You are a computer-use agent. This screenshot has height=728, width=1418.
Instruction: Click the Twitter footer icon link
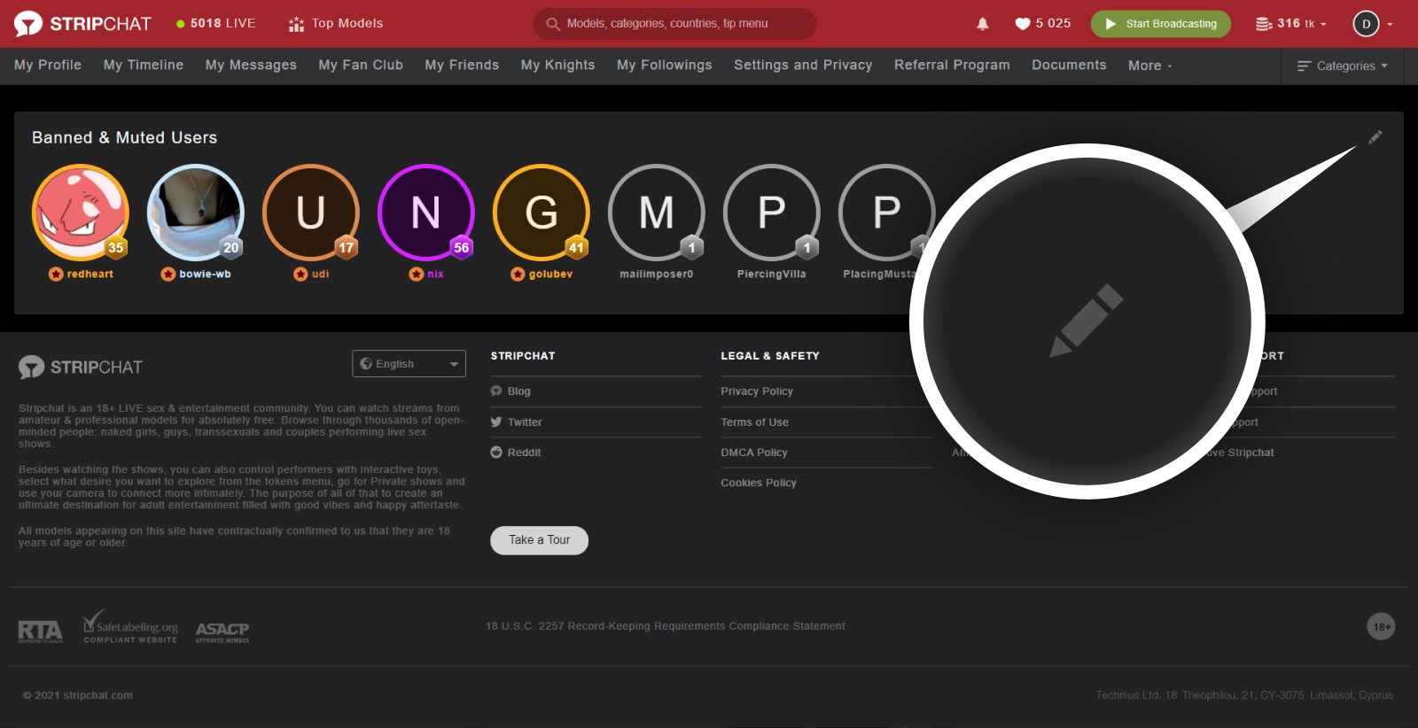click(x=496, y=422)
